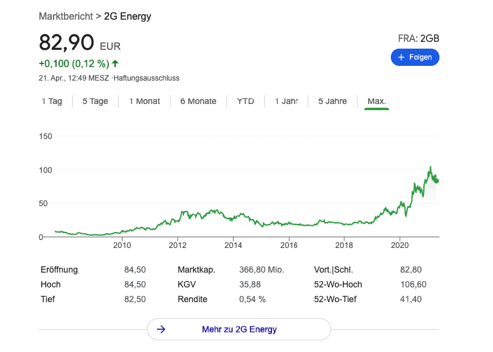Click the 52-Wo-Hoch value 106,60
The image size is (493, 352).
click(x=412, y=284)
